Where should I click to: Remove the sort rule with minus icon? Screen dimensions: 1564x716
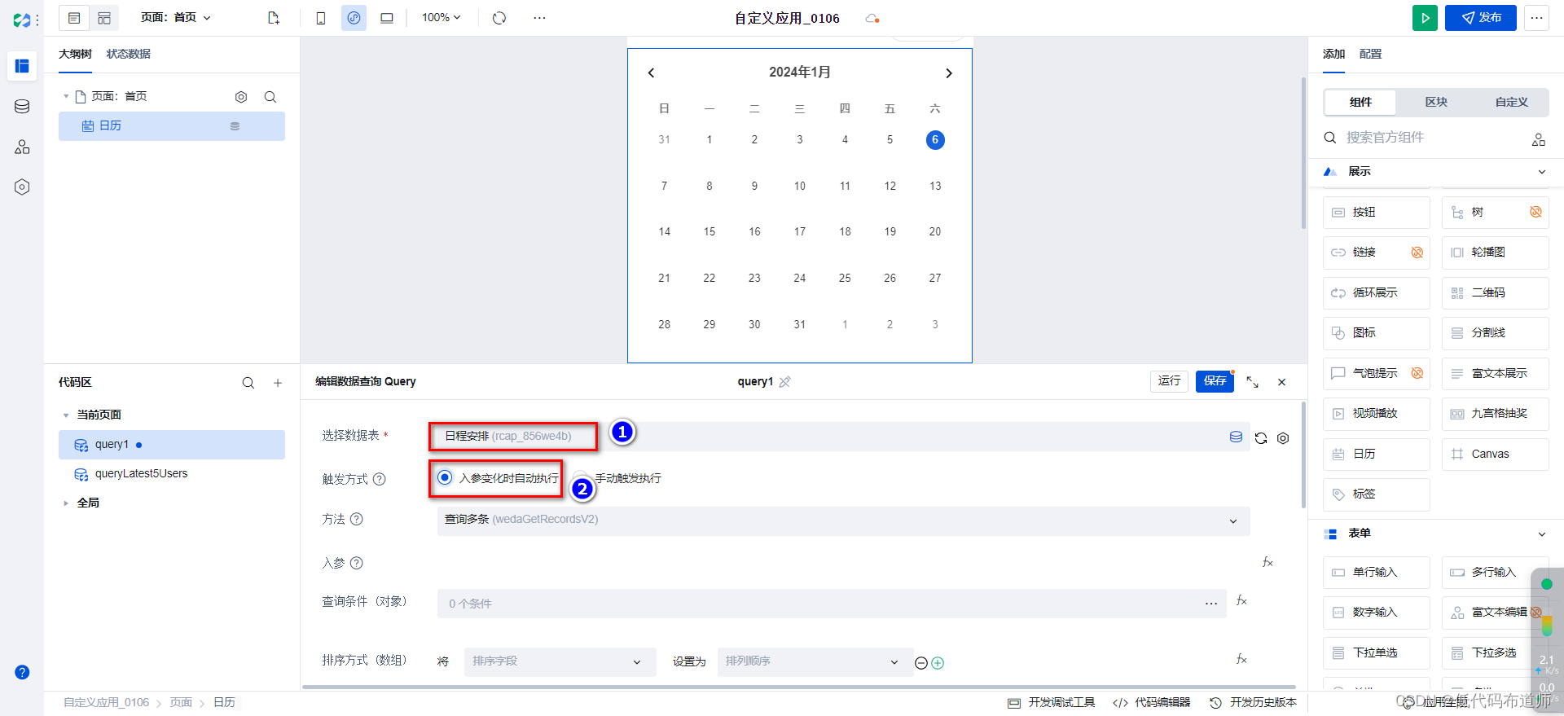tap(921, 663)
